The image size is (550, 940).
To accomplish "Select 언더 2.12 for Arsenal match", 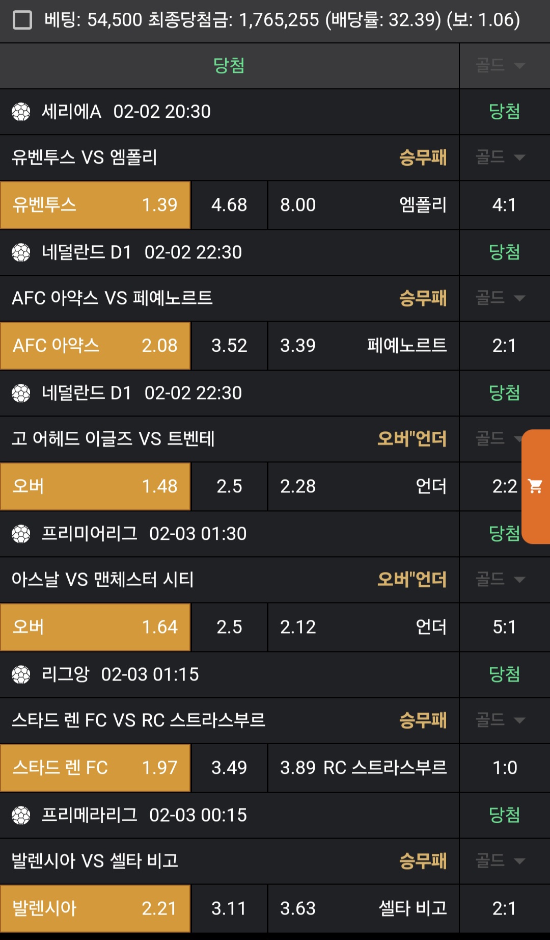I will 363,627.
